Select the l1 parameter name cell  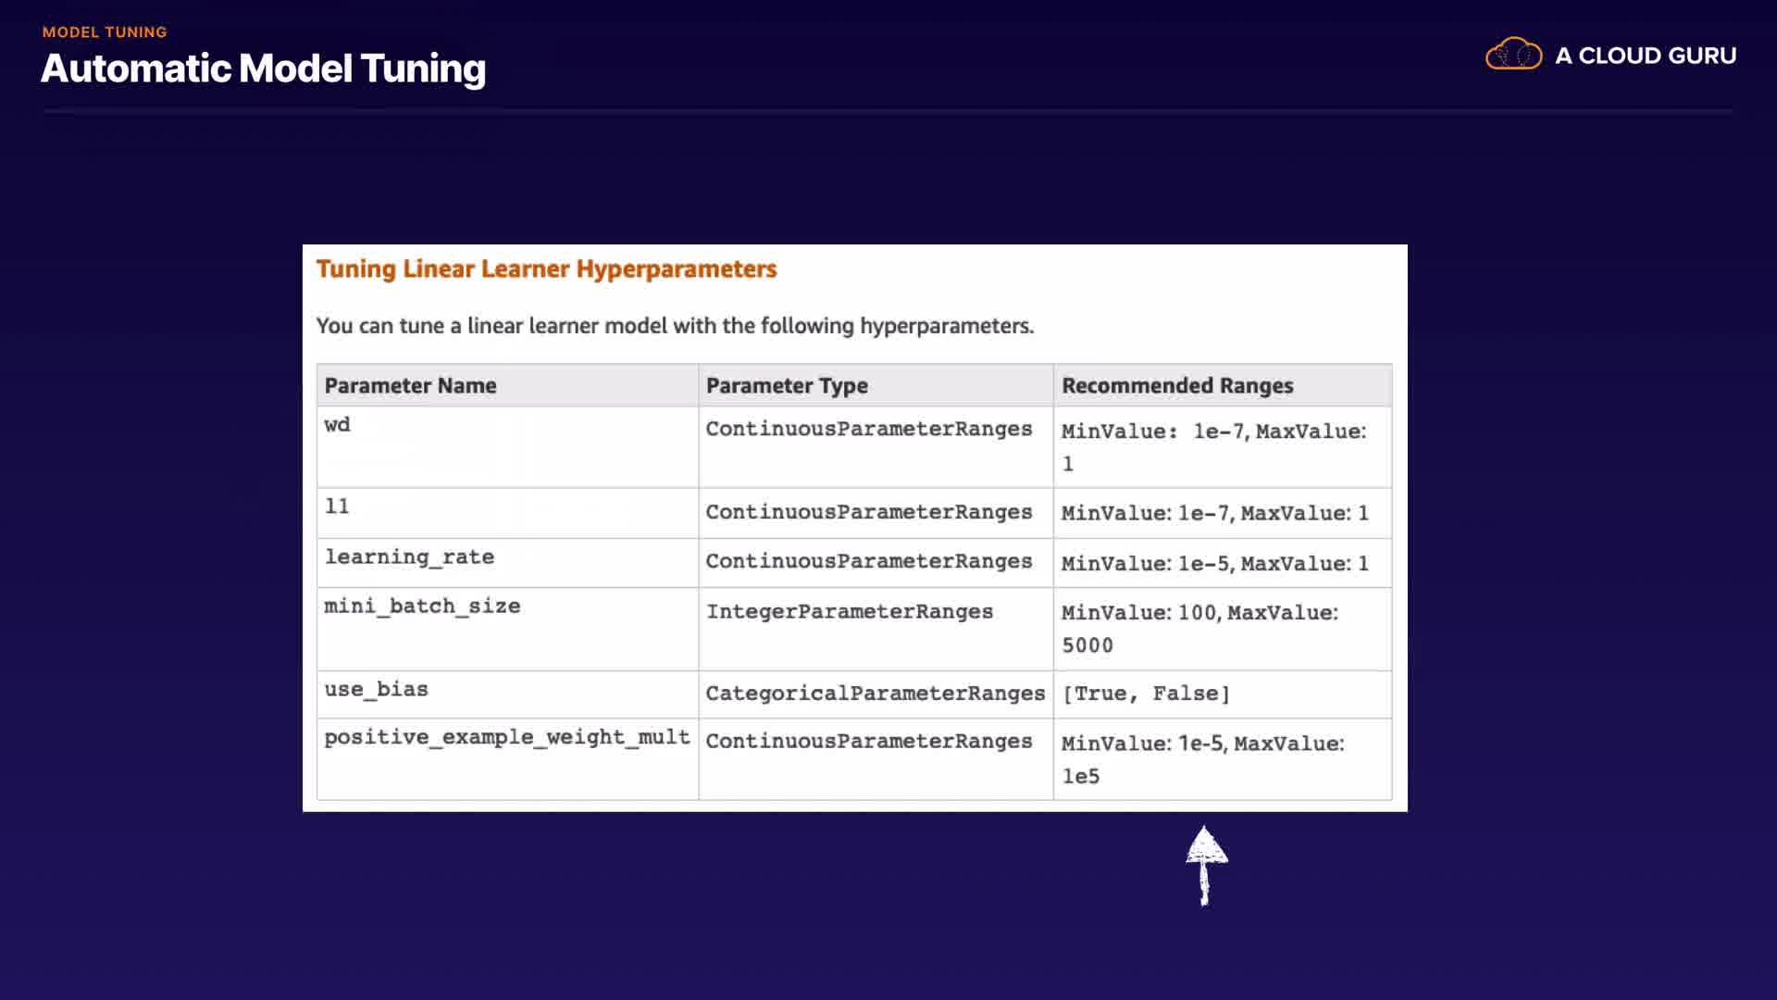tap(337, 506)
